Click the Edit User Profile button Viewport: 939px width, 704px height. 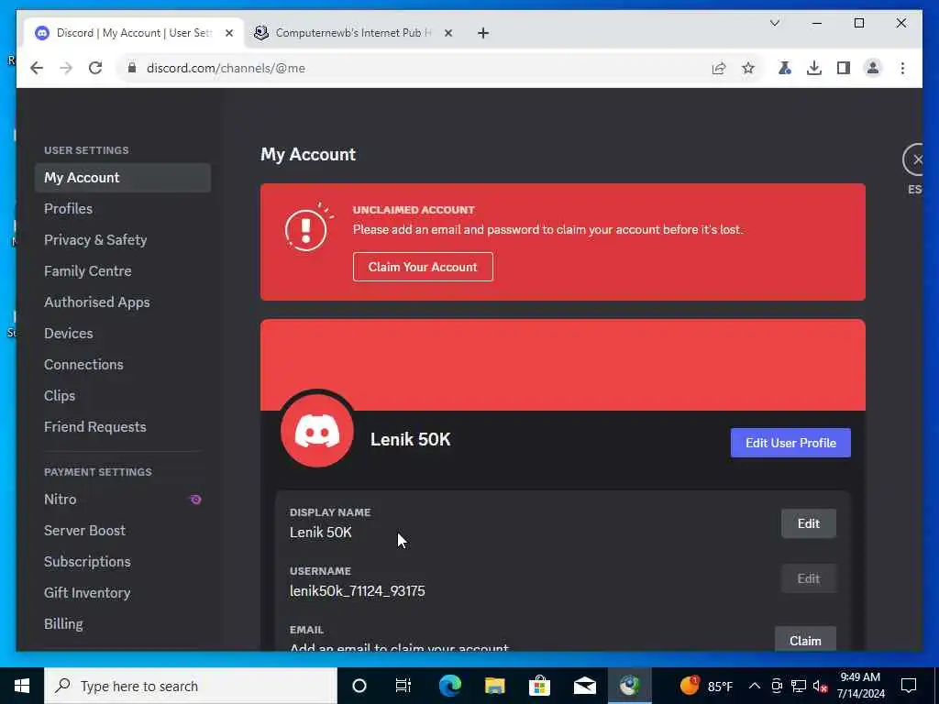(790, 443)
